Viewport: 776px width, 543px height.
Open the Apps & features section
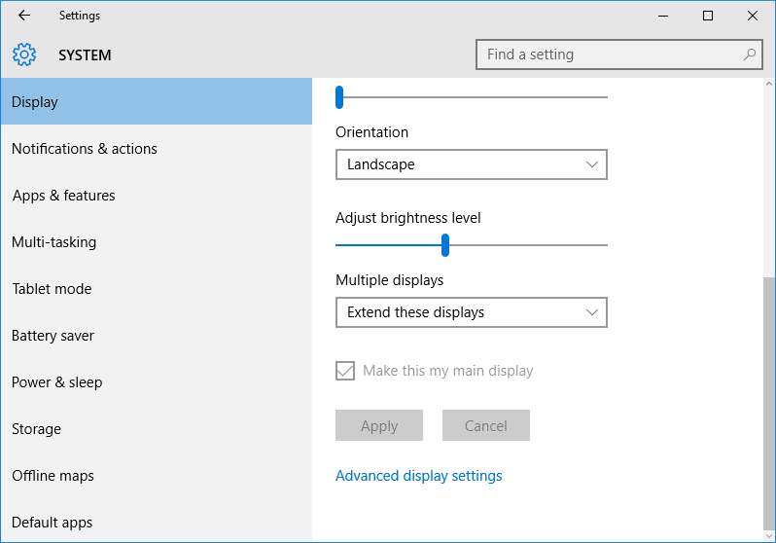(64, 196)
